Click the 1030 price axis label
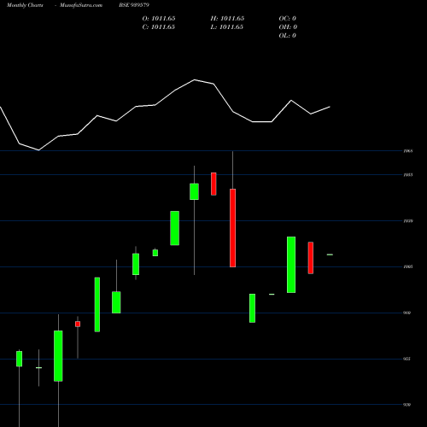This screenshot has width=427, height=427. 408,221
